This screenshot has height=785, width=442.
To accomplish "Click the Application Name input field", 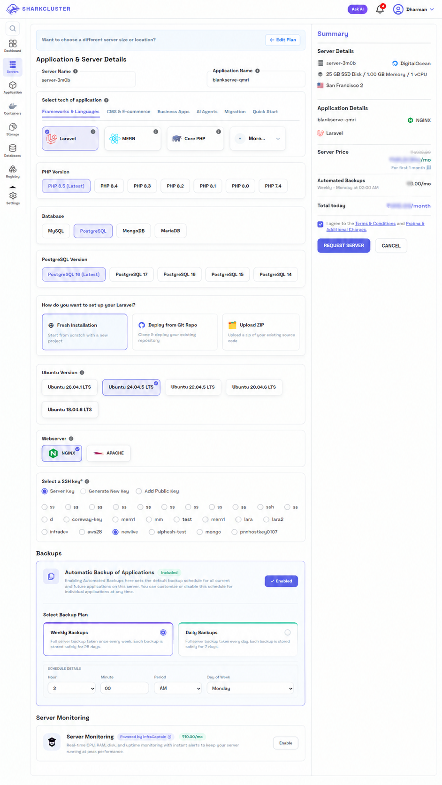I will (256, 80).
